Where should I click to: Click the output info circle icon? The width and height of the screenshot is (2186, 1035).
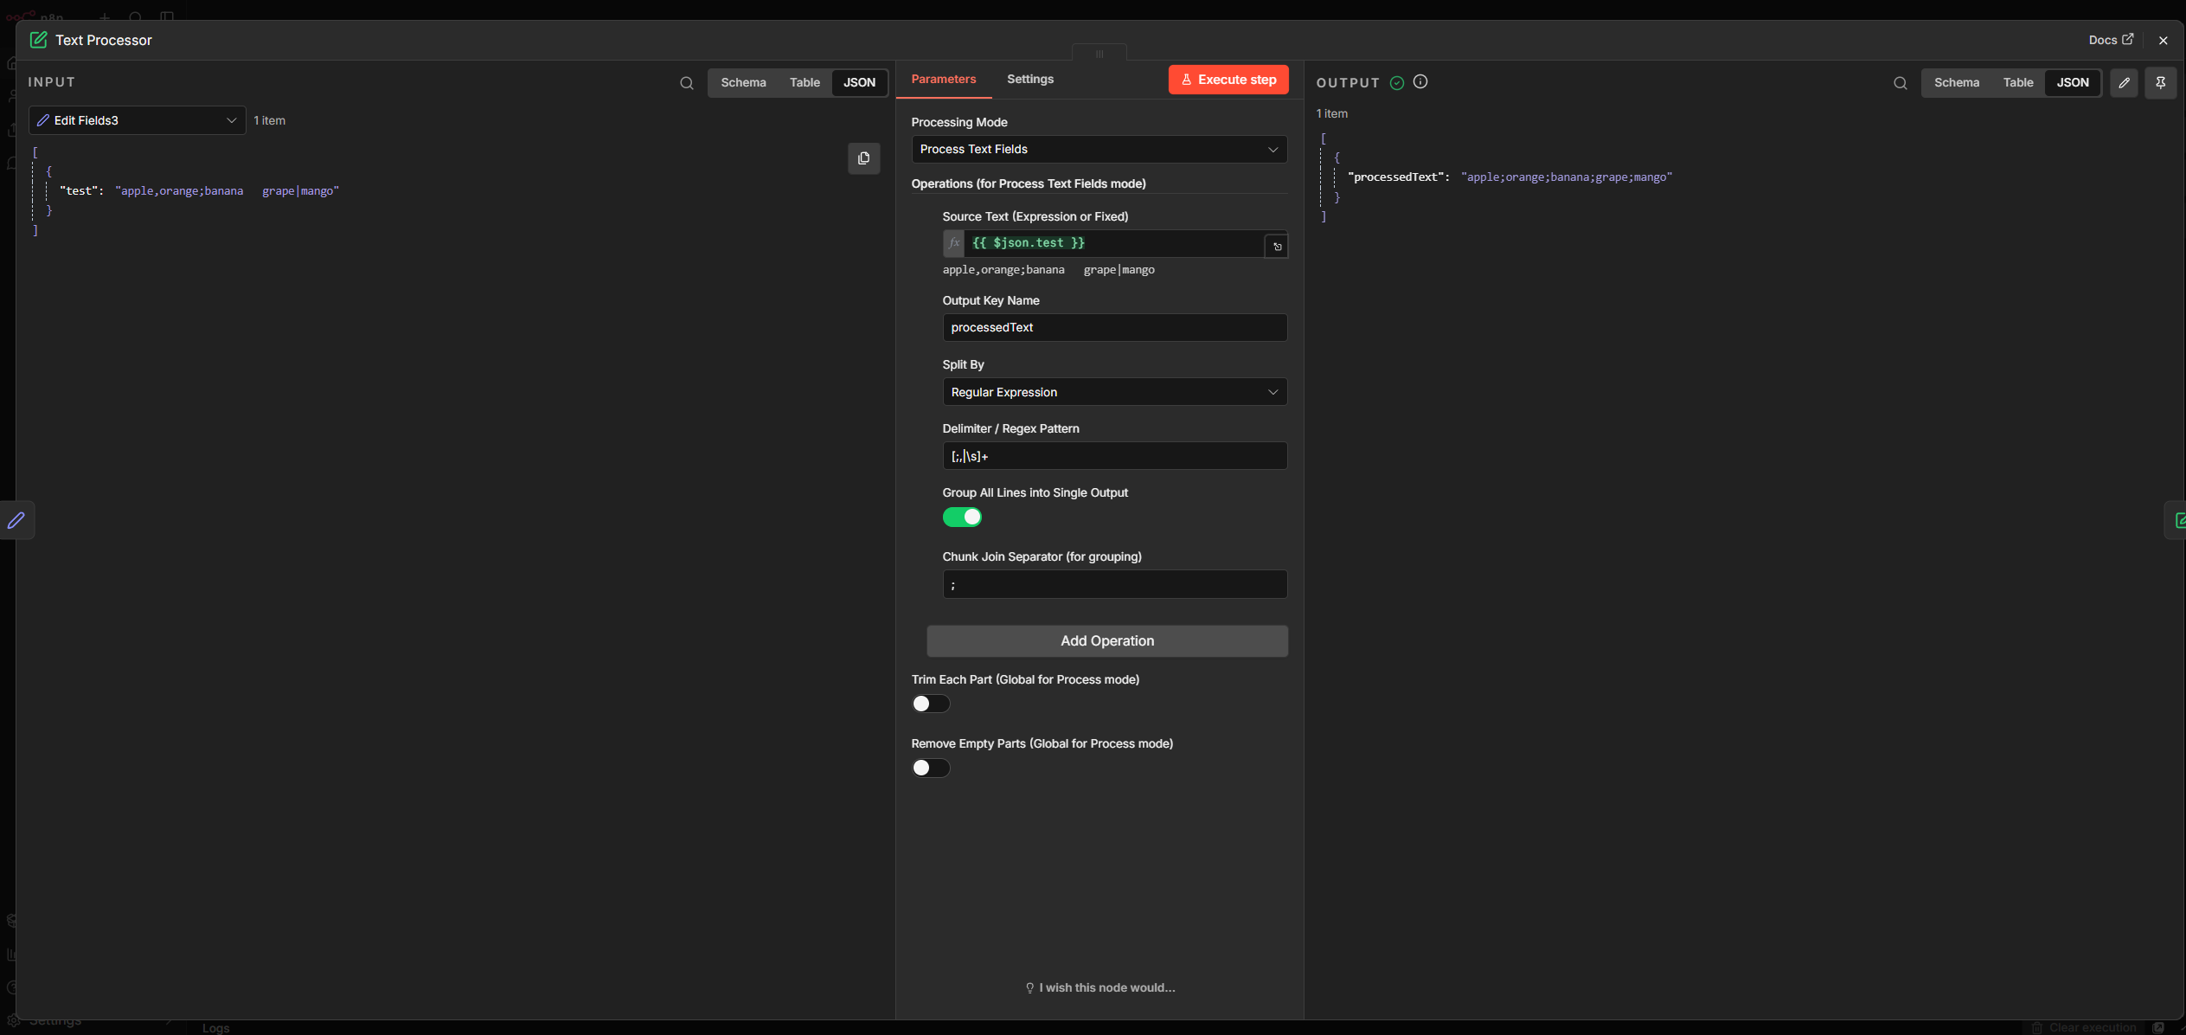click(x=1420, y=81)
